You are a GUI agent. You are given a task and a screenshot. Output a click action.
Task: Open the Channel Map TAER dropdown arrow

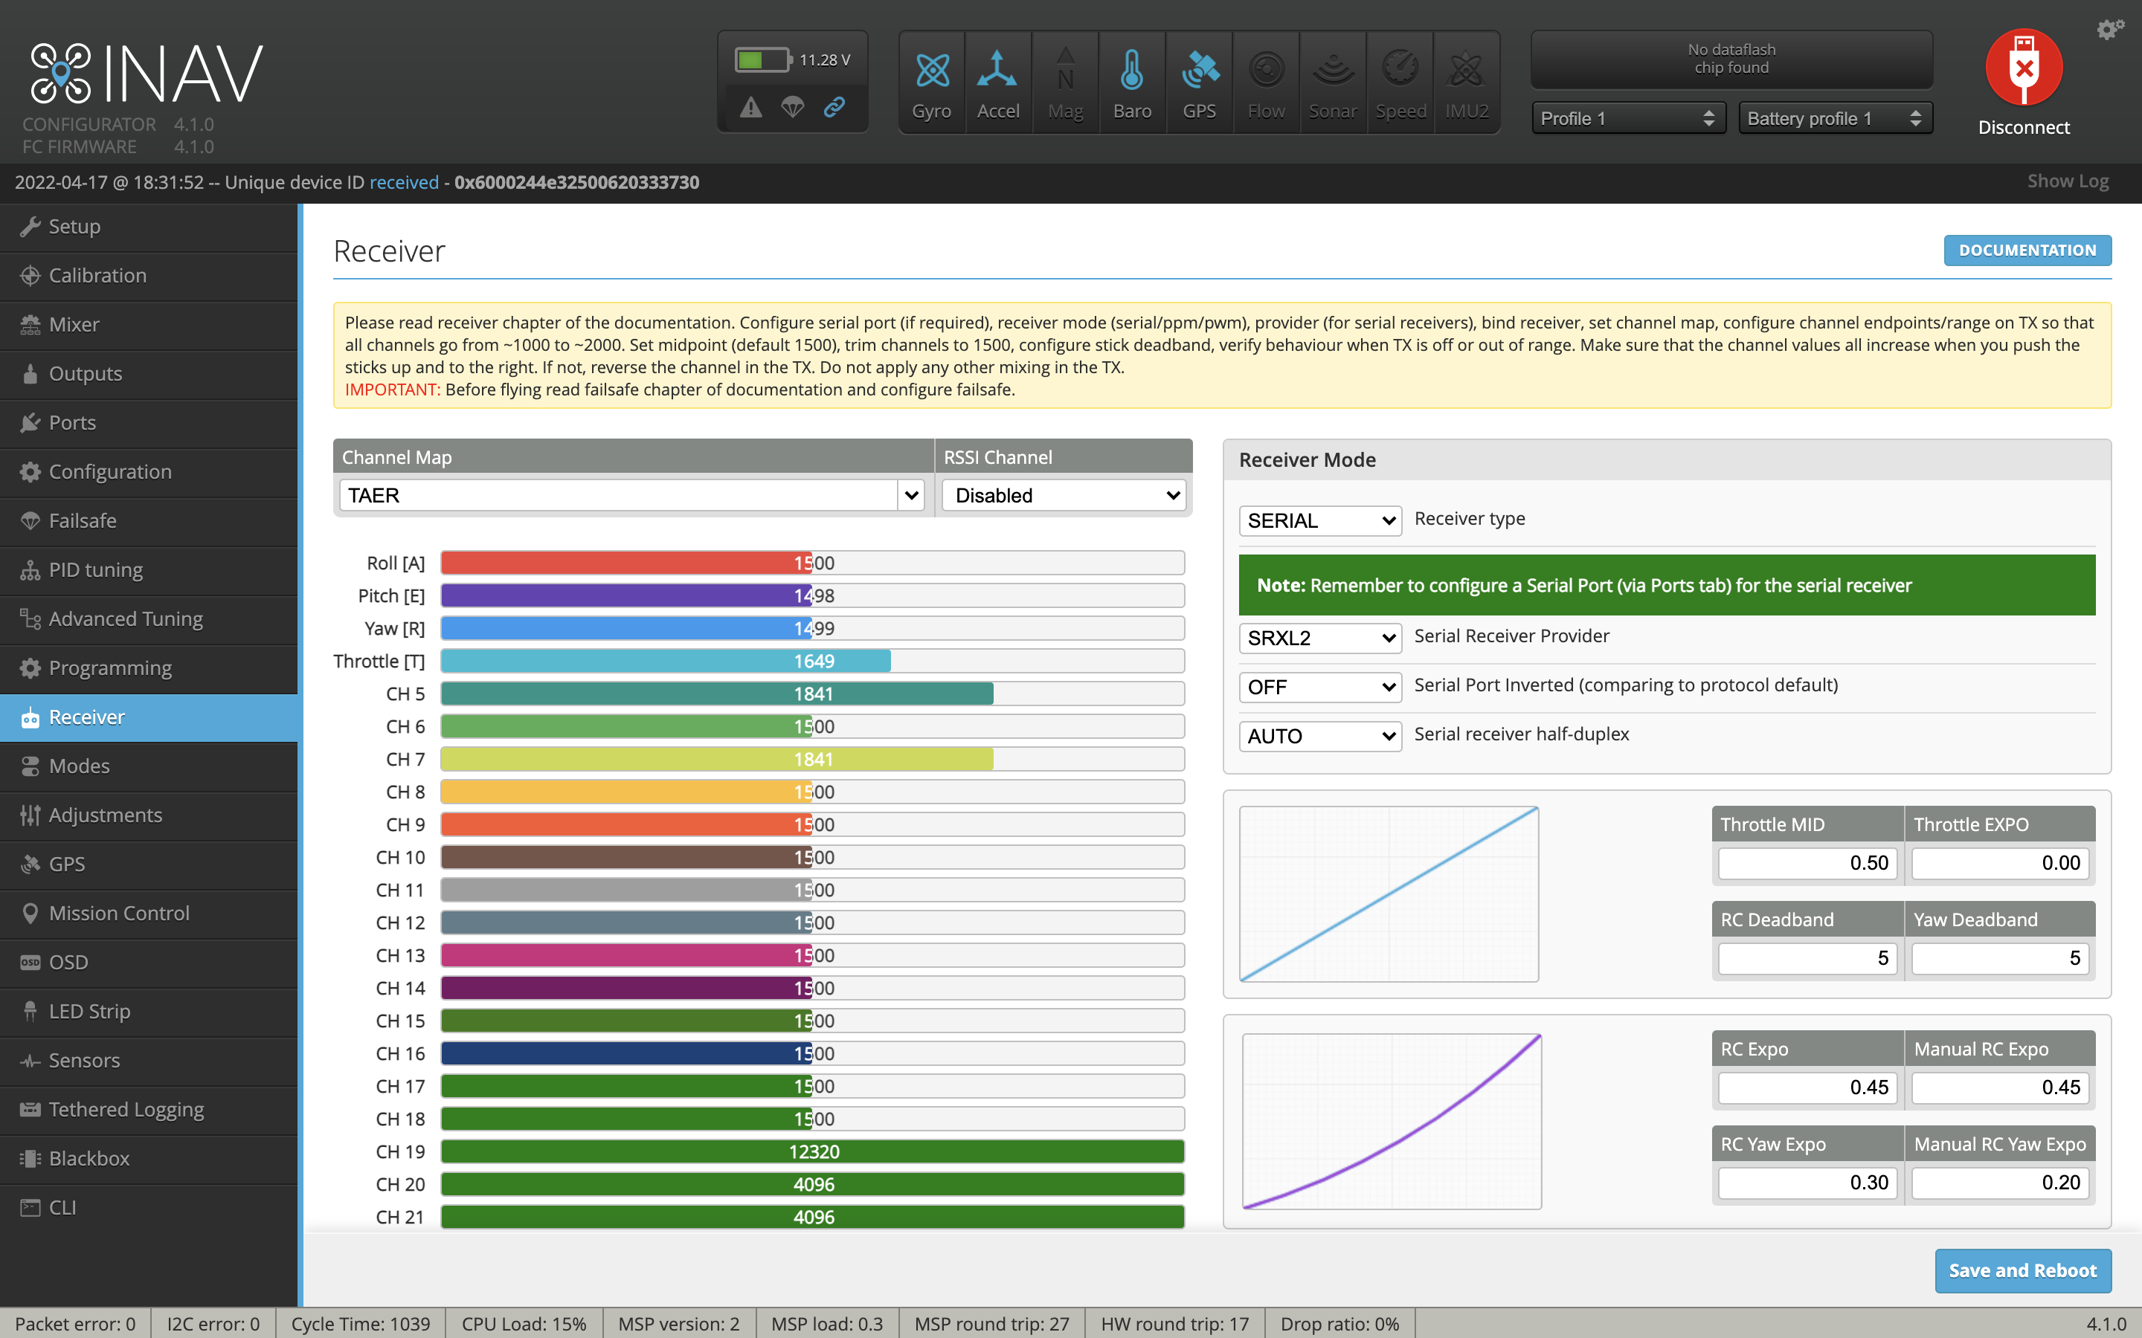[911, 496]
